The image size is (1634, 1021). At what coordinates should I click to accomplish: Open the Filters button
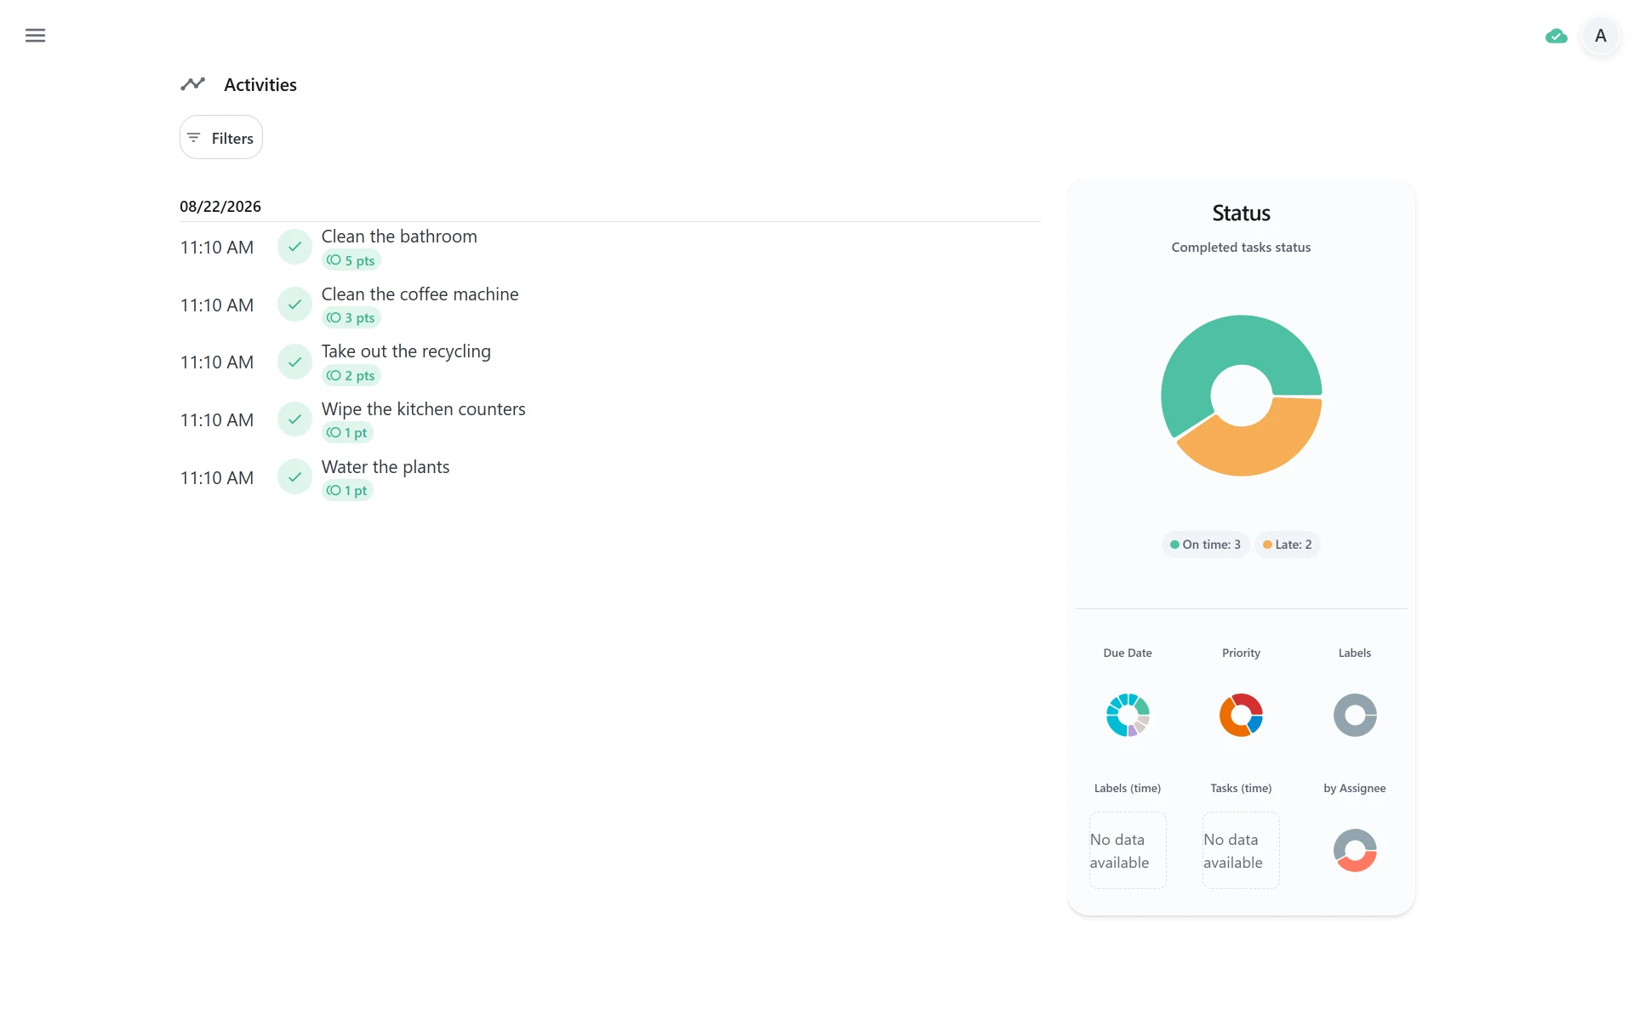(x=221, y=138)
